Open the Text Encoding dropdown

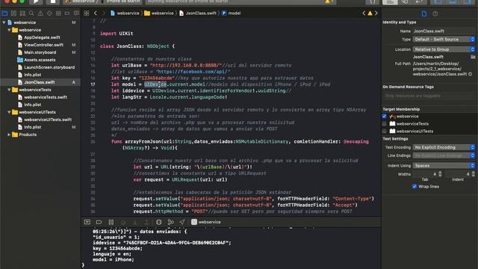click(444, 147)
